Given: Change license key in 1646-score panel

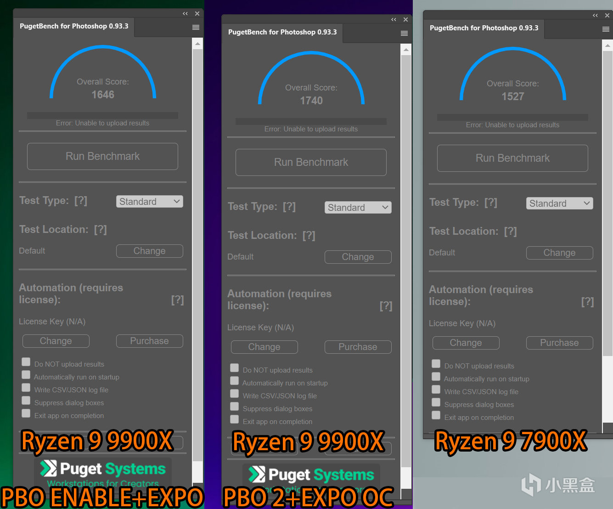Looking at the screenshot, I should pyautogui.click(x=56, y=341).
